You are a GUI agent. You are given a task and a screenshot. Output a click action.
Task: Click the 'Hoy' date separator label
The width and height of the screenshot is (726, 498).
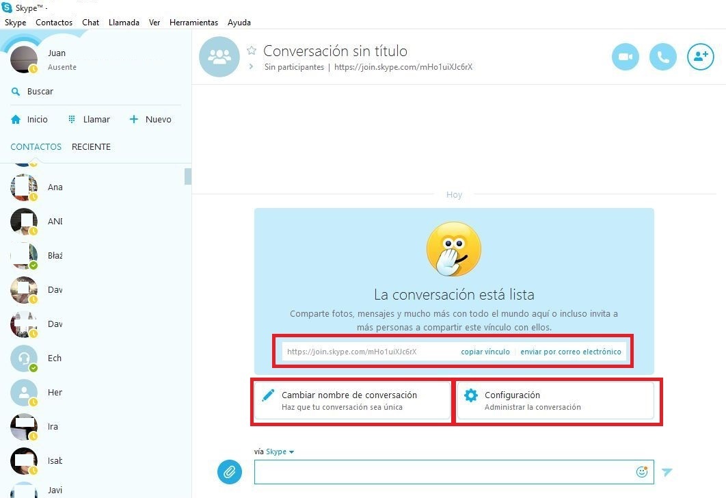454,194
